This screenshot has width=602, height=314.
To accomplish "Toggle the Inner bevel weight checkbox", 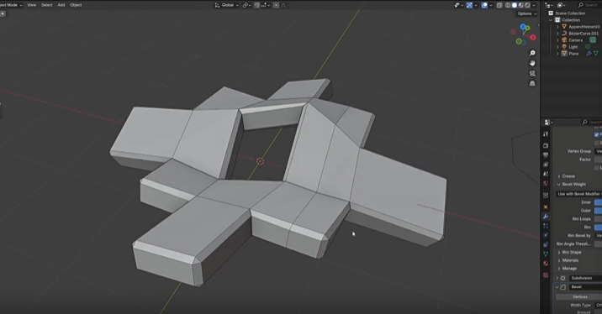I will [598, 202].
